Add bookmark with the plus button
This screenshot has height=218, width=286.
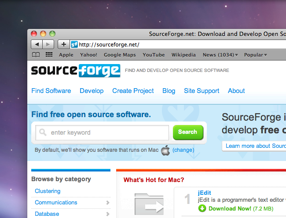(64, 44)
